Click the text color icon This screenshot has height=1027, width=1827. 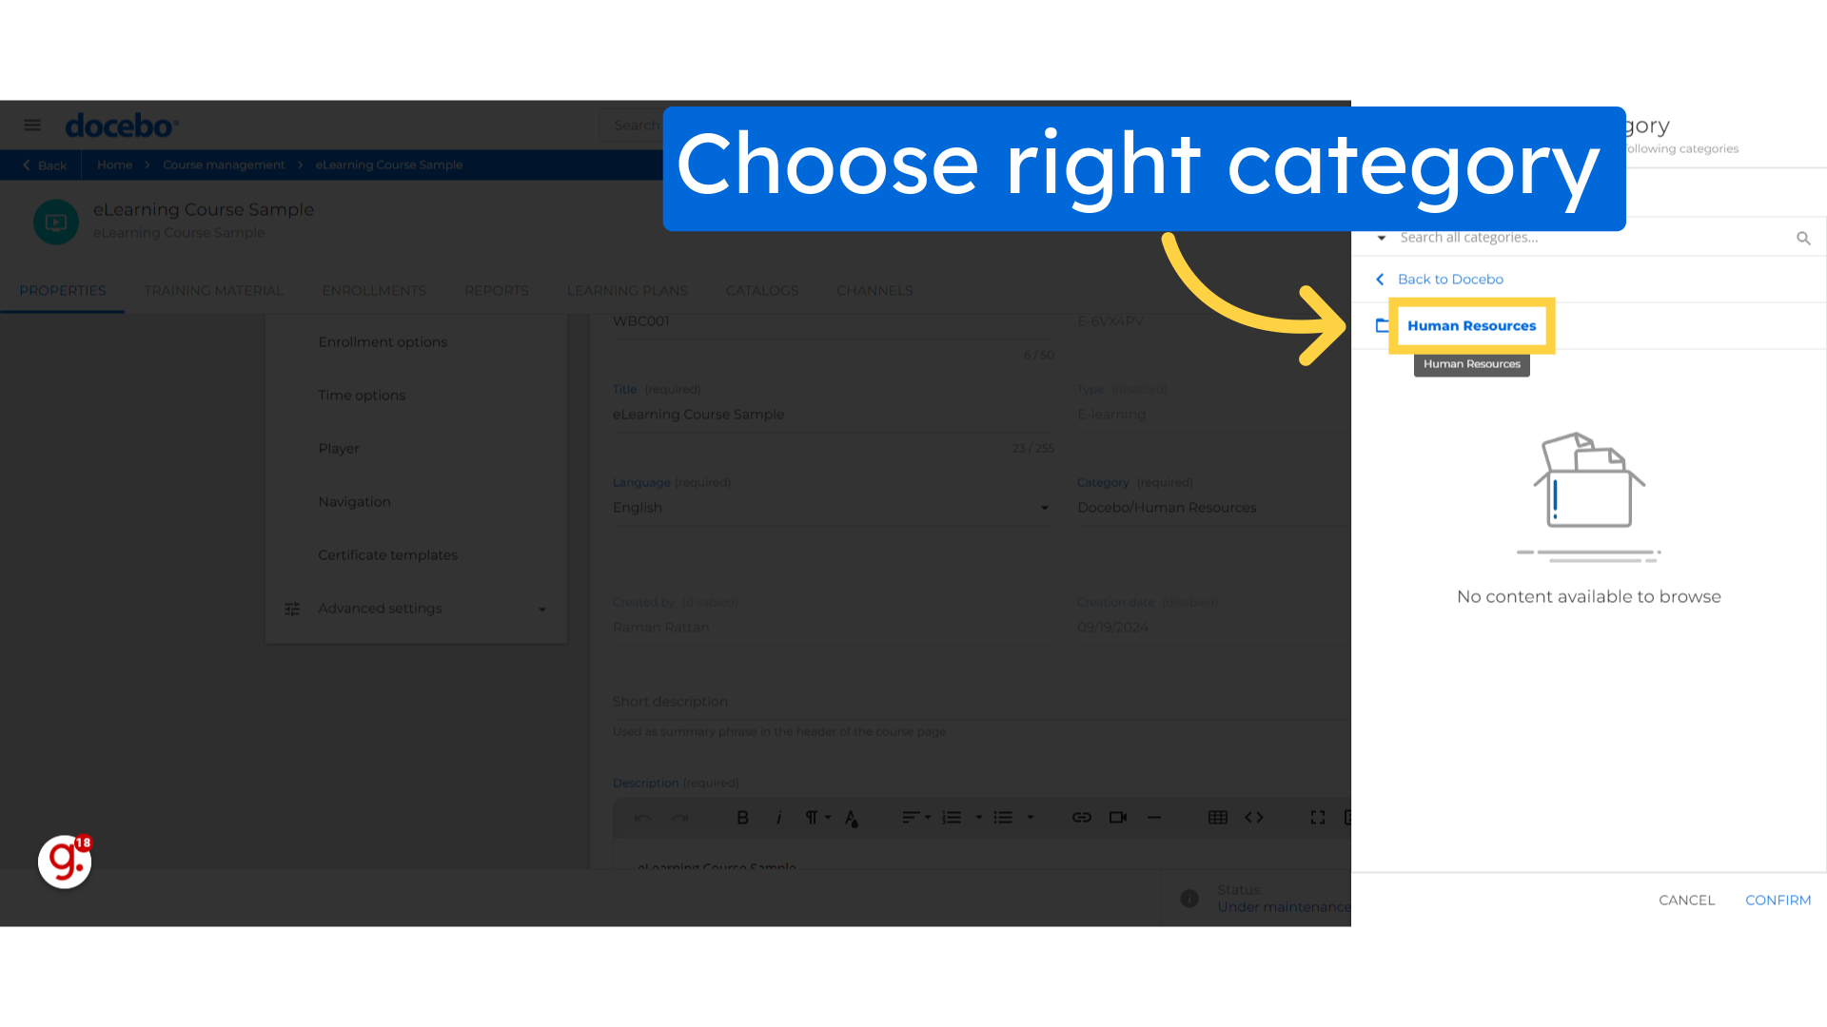pos(851,816)
